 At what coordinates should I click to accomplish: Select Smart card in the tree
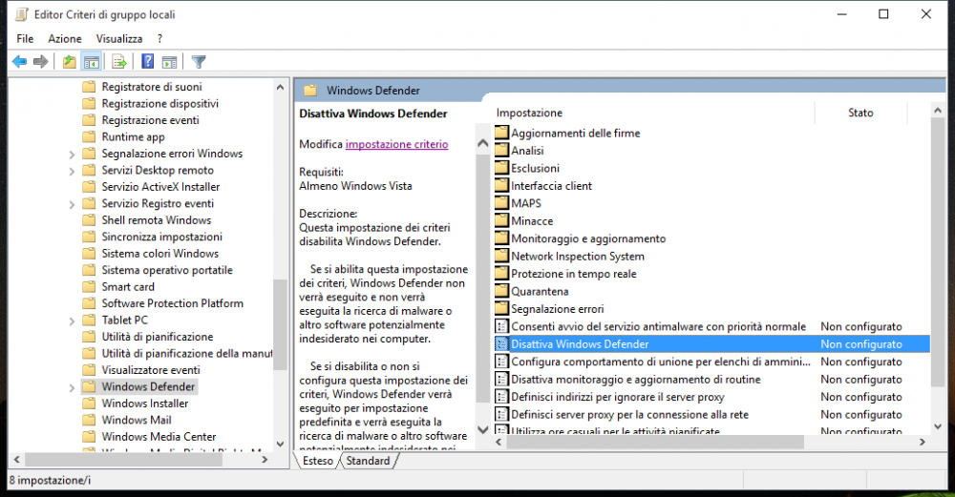pos(128,287)
